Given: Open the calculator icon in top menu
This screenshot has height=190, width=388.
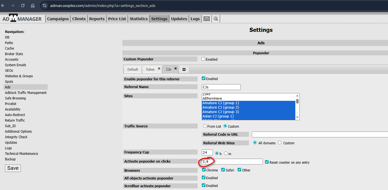Looking at the screenshot, I should click(x=206, y=19).
